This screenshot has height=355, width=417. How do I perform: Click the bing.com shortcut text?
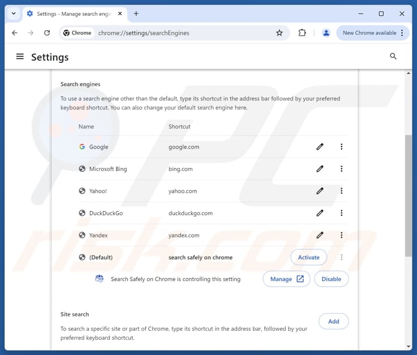[x=181, y=169]
